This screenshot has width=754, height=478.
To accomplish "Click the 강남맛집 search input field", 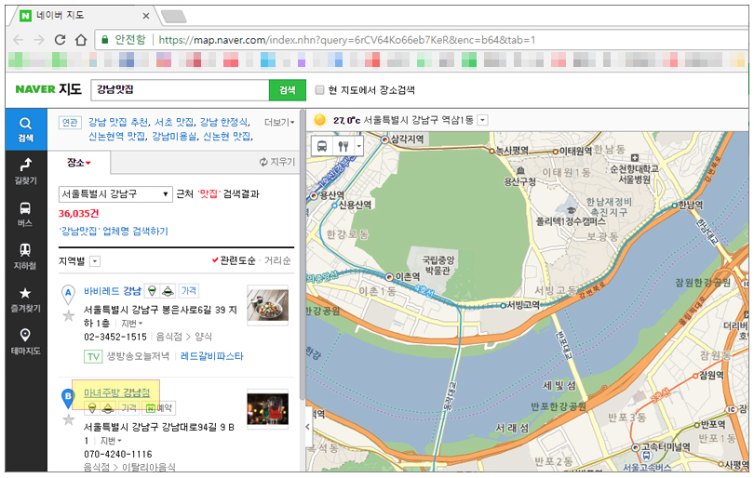I will (x=180, y=90).
